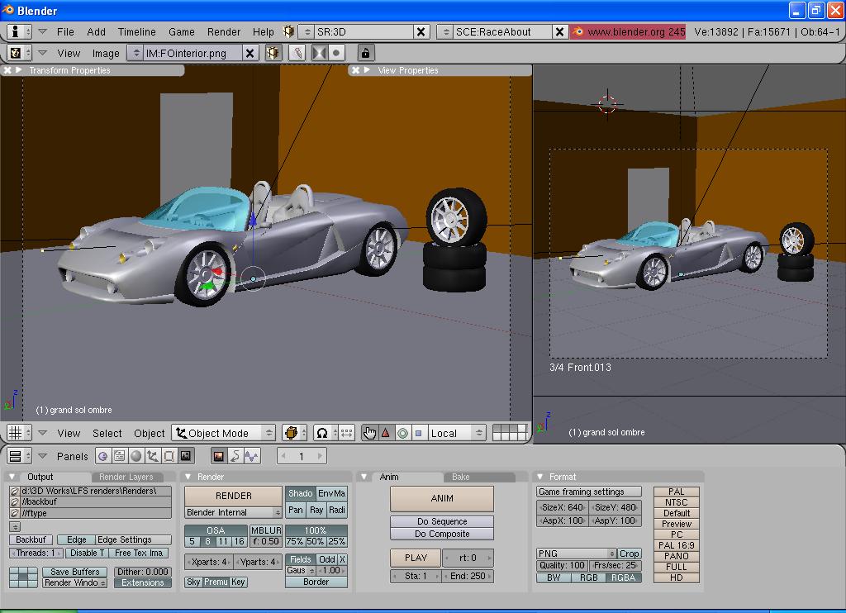Select the grab/translate manipulator triangle icon
Screen dimensions: 846x613
click(385, 433)
